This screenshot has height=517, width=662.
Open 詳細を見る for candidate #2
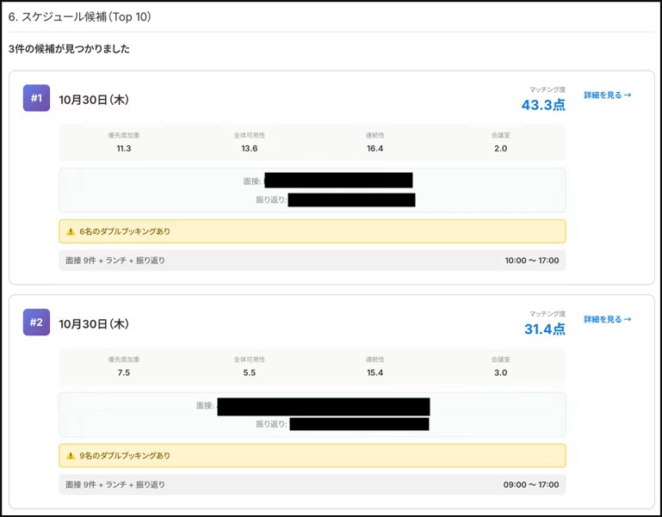coord(608,319)
